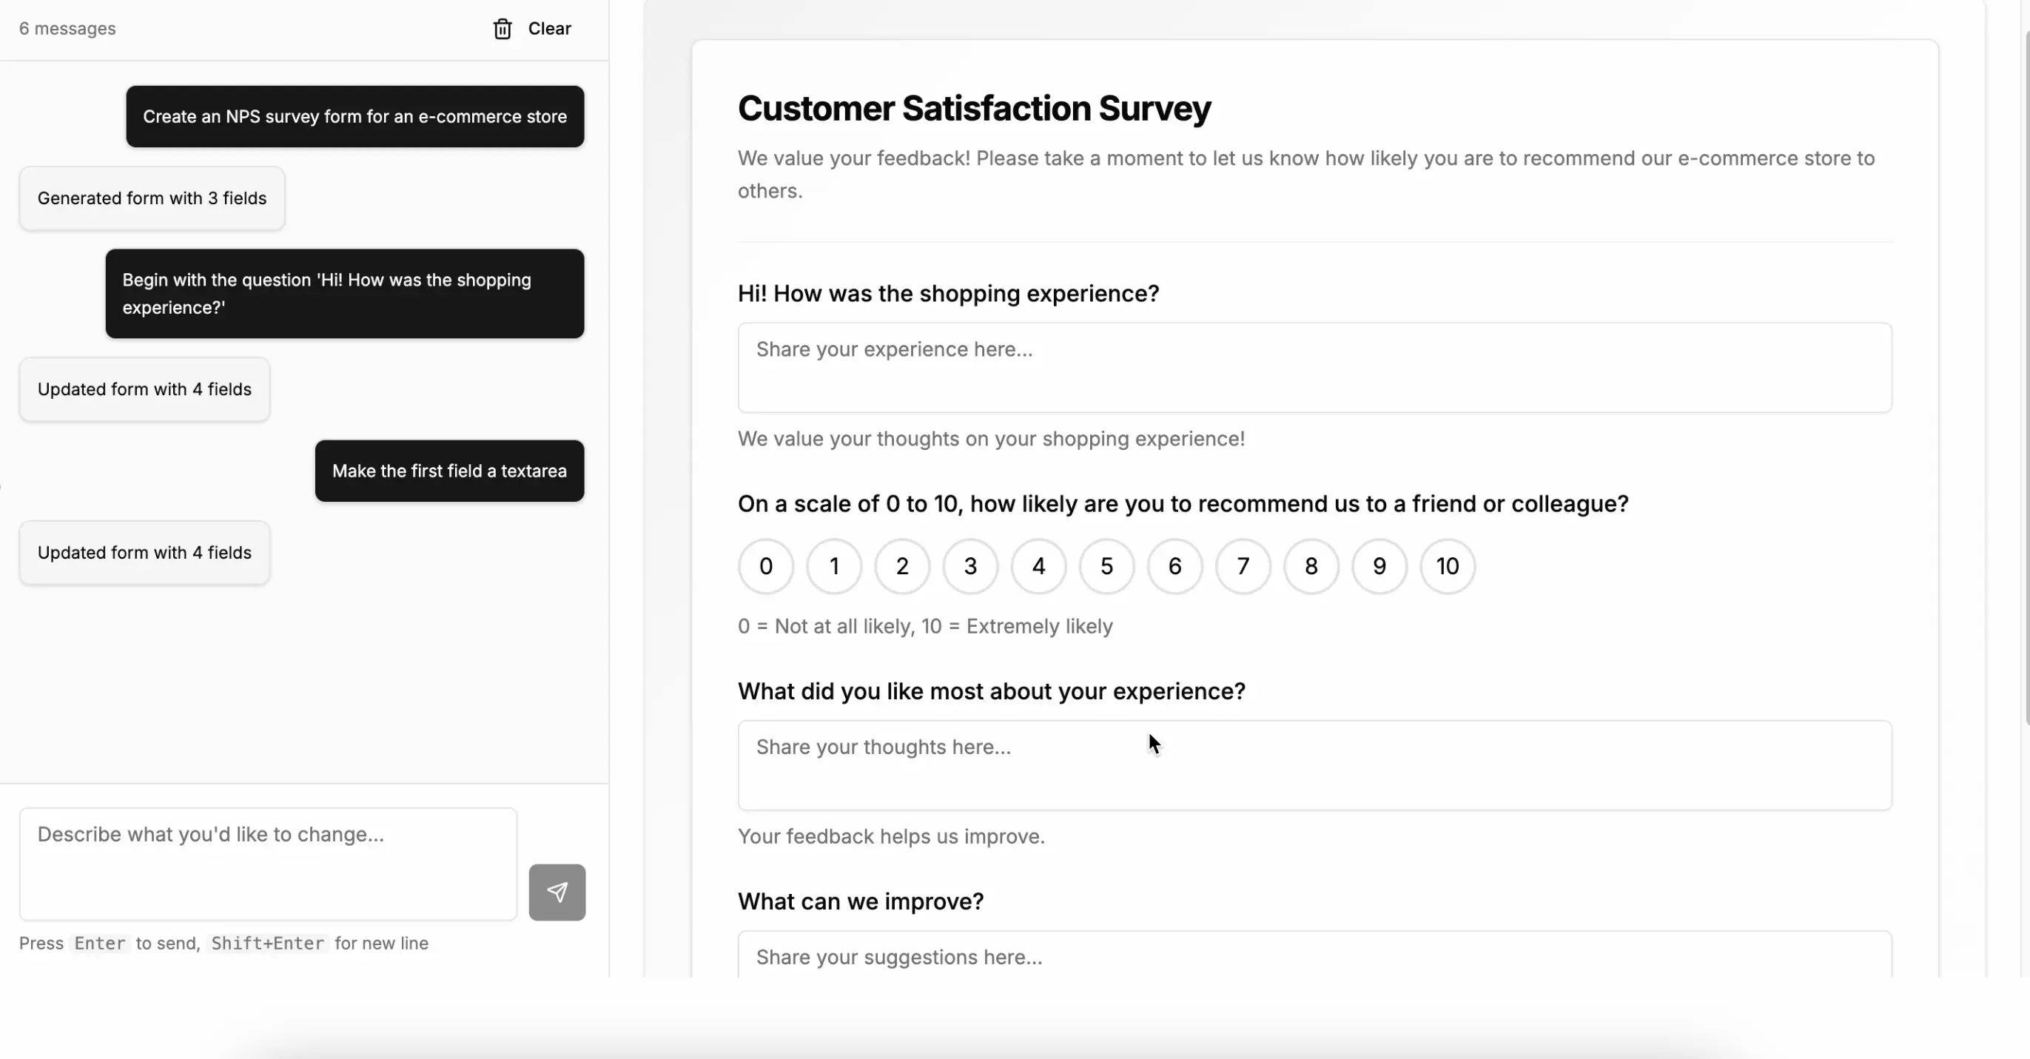Image resolution: width=2030 pixels, height=1059 pixels.
Task: Focus the 'Describe what you'd like to change' box
Action: 267,863
